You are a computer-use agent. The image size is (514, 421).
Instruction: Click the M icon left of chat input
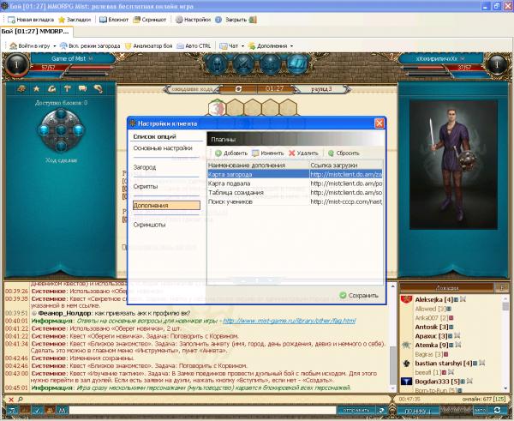click(63, 410)
